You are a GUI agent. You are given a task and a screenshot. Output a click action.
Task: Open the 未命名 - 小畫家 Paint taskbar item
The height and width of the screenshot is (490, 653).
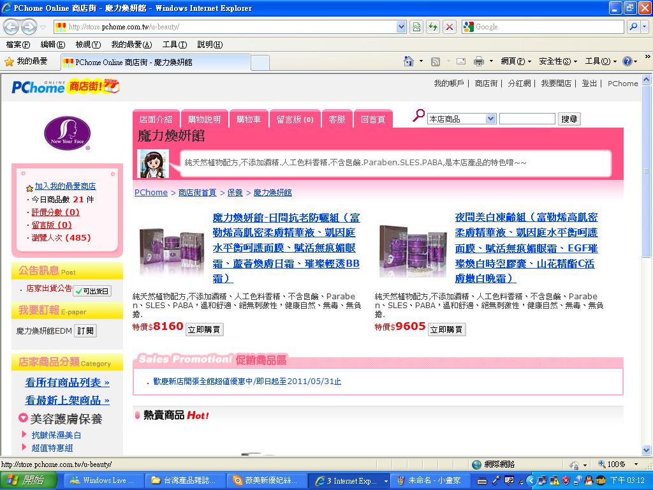click(x=430, y=480)
